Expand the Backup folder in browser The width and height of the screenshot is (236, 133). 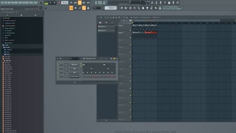7,18
